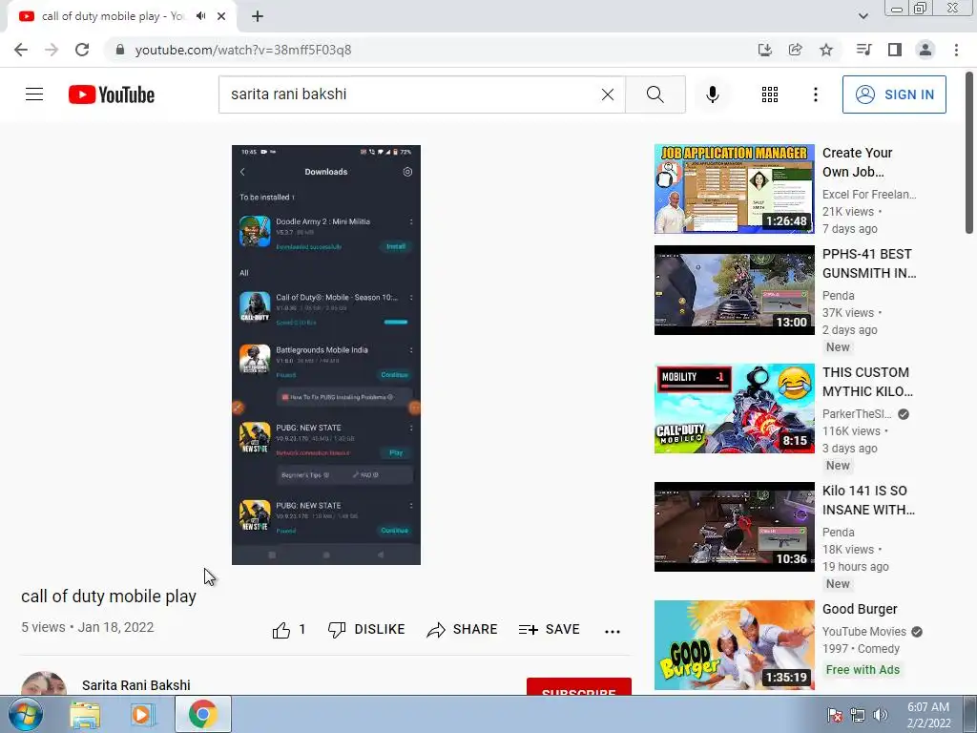This screenshot has width=977, height=733.
Task: Toggle the Chrome side panel
Action: pos(895,50)
